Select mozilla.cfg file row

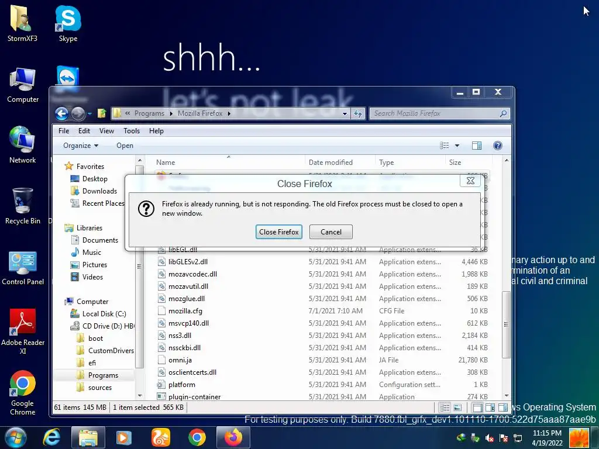323,311
